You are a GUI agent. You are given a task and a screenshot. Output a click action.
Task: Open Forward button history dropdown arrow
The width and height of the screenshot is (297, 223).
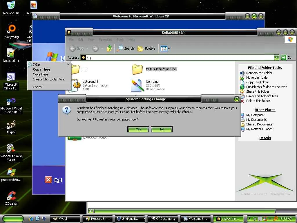pos(102,48)
